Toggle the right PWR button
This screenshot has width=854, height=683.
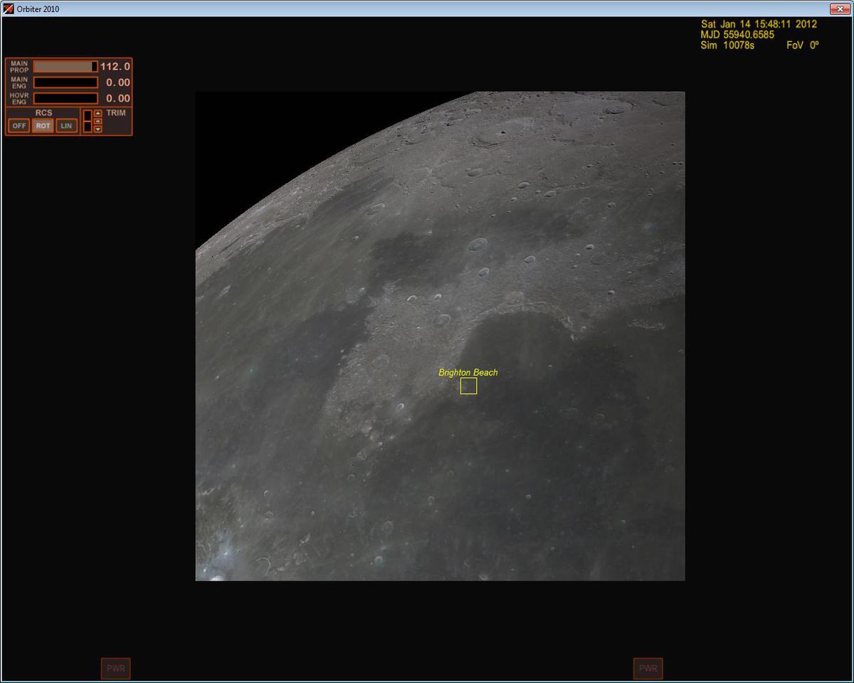coord(648,669)
